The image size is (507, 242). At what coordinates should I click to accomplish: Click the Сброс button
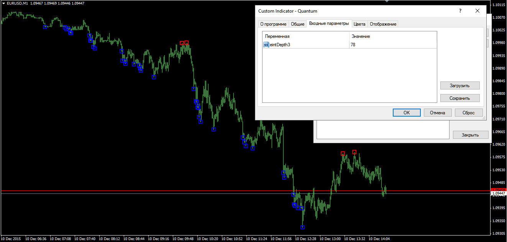pos(469,112)
